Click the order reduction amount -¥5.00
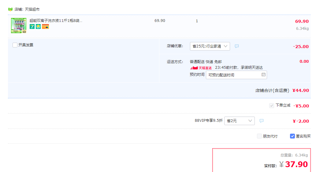This screenshot has width=316, height=172. click(x=301, y=106)
